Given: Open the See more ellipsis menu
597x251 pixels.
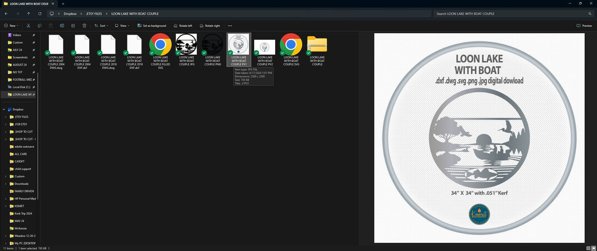Looking at the screenshot, I should (x=230, y=25).
